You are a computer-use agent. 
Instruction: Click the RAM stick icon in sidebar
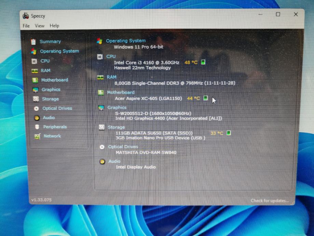[x=35, y=71]
